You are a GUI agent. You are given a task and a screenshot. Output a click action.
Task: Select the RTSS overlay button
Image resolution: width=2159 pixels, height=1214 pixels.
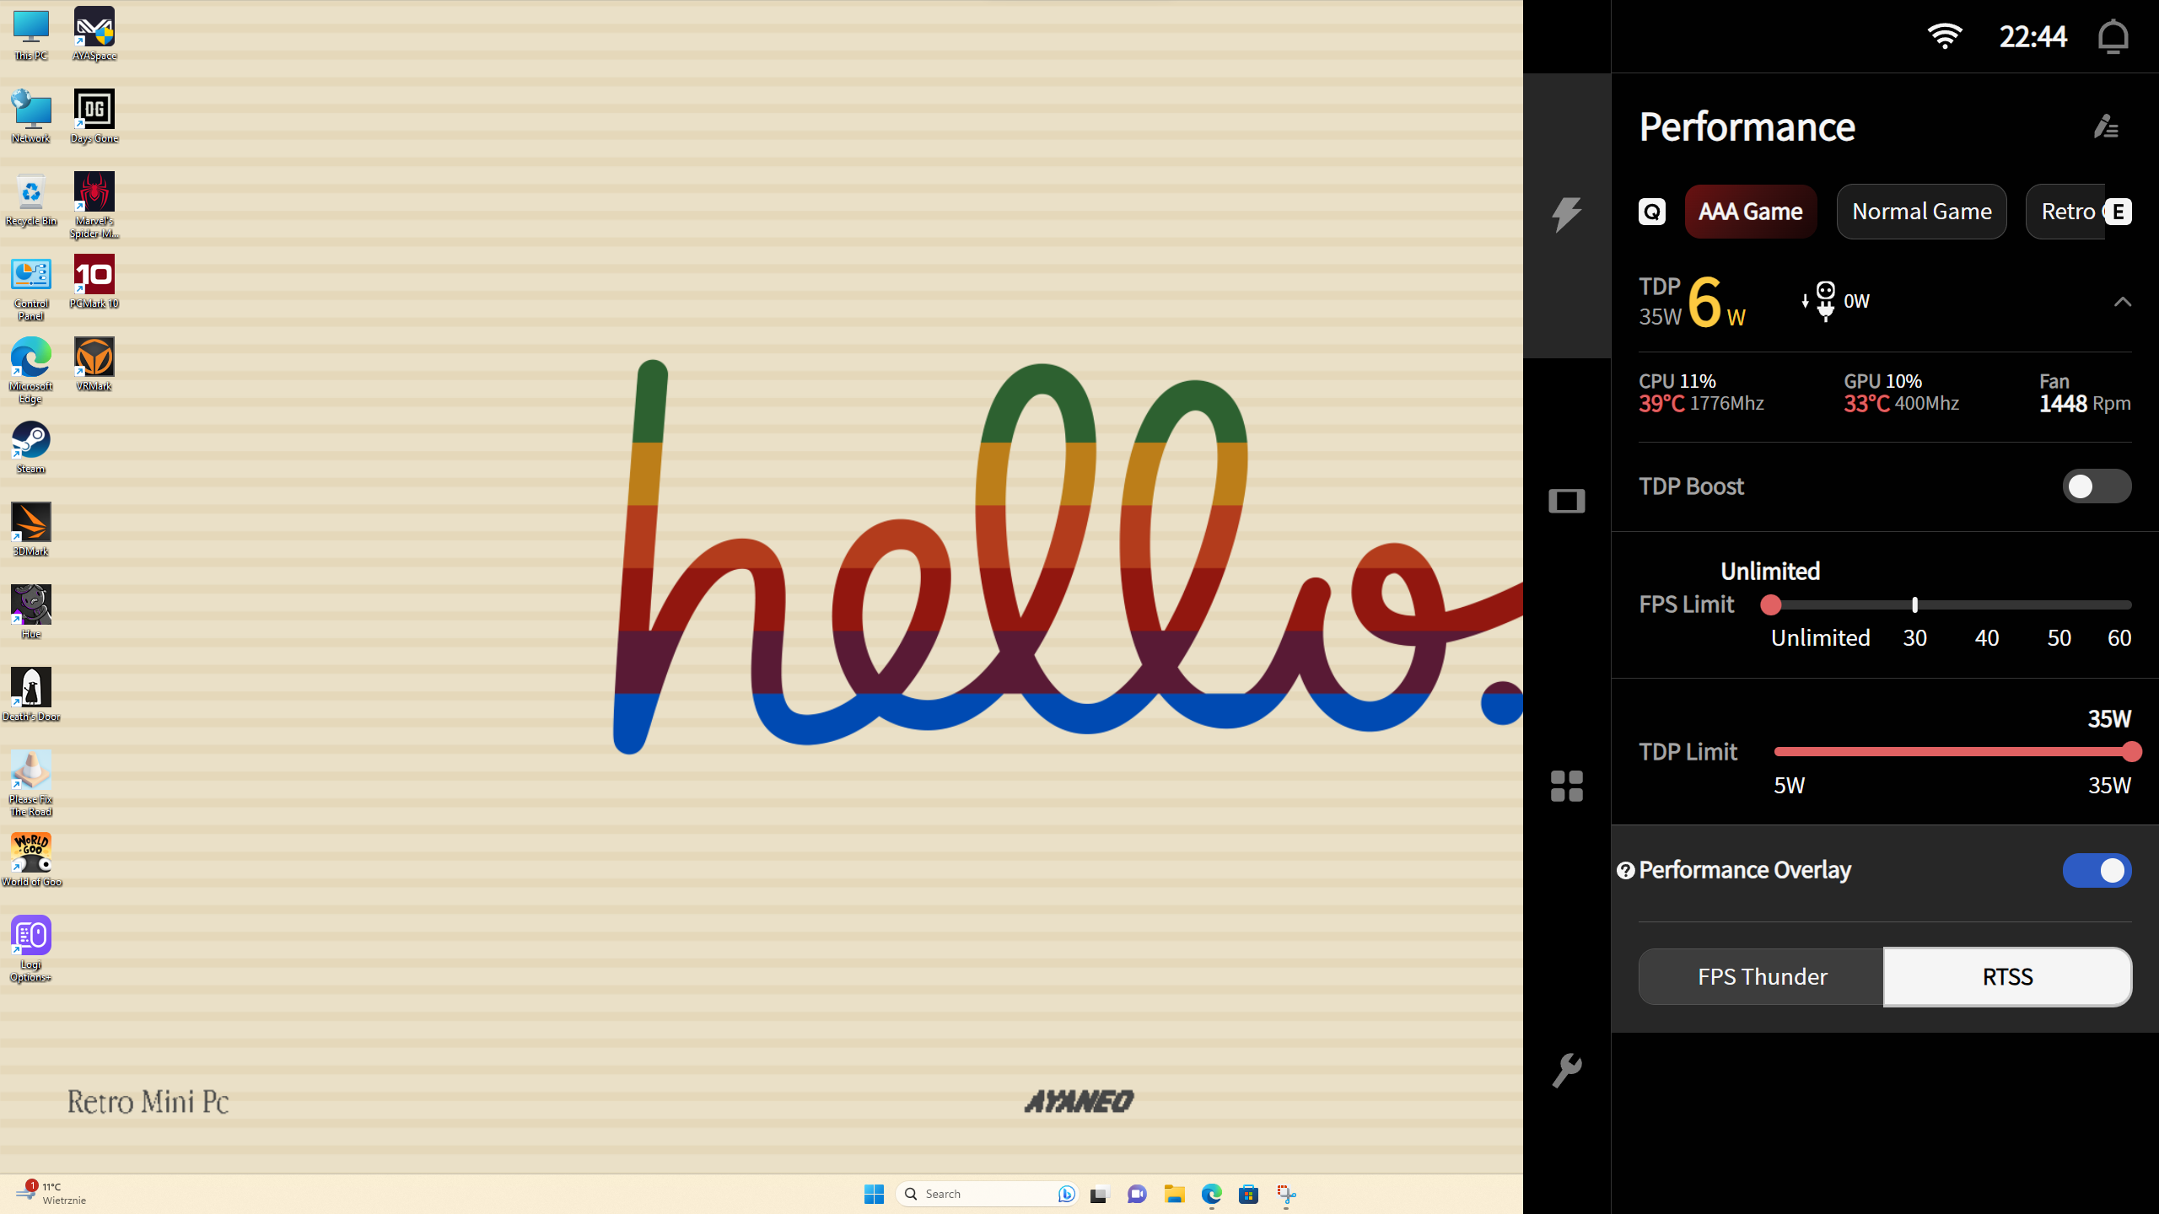coord(2007,977)
